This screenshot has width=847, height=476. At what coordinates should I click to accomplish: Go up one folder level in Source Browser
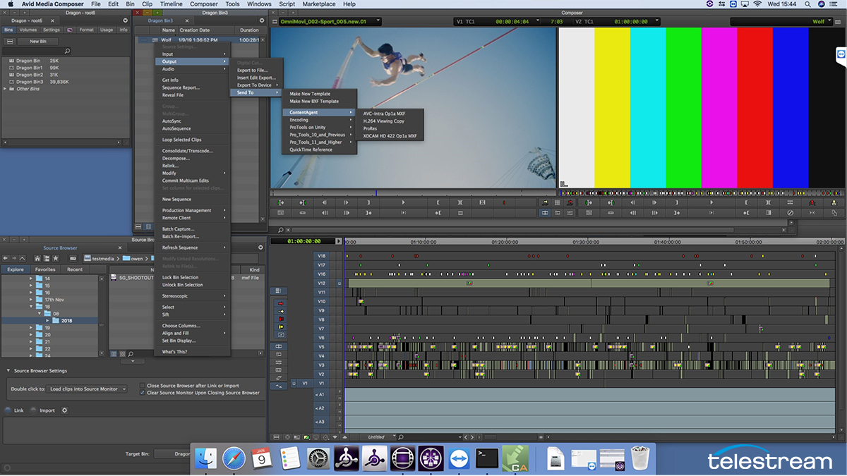tap(22, 259)
